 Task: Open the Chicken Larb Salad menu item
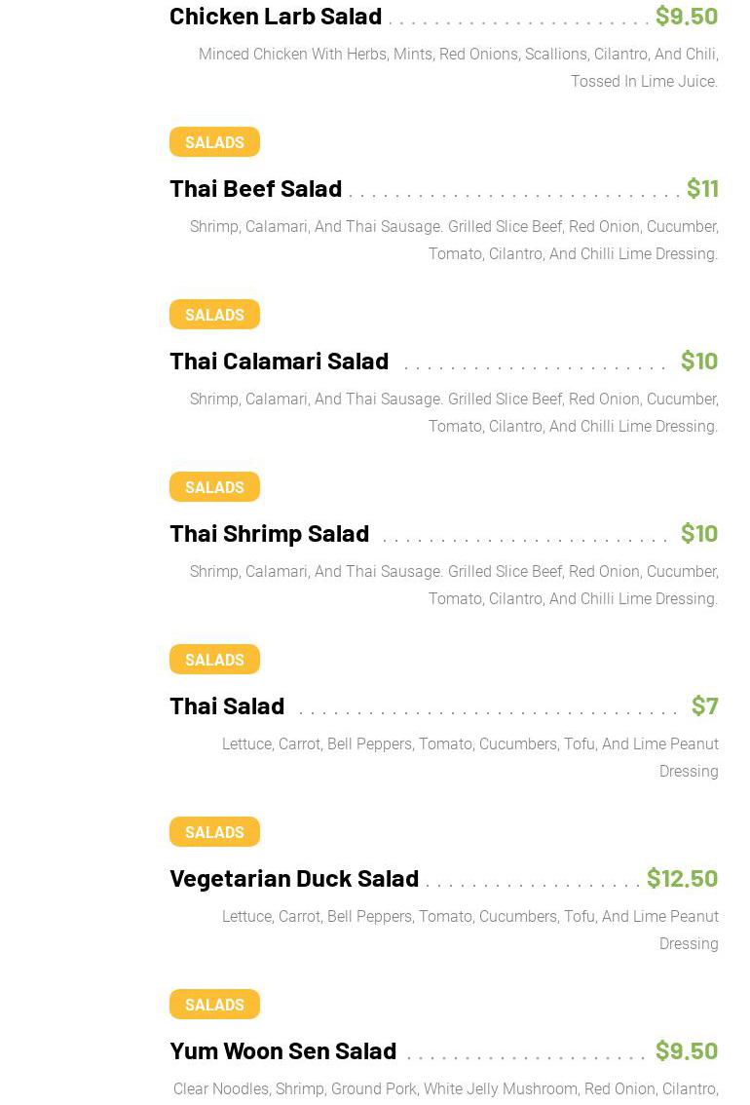(276, 16)
